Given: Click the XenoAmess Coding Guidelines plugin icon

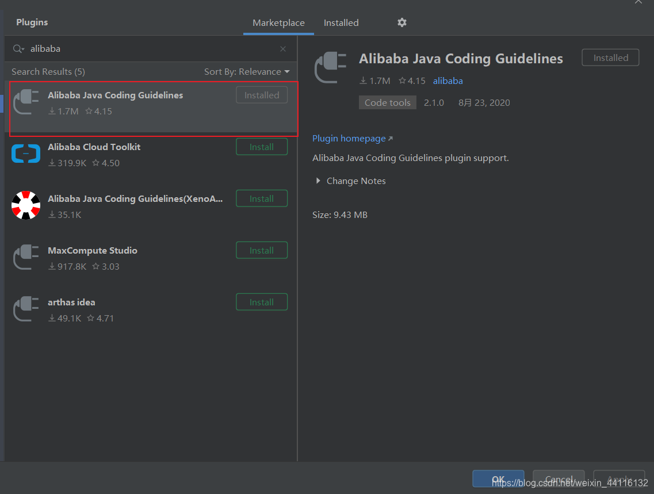Looking at the screenshot, I should coord(26,205).
